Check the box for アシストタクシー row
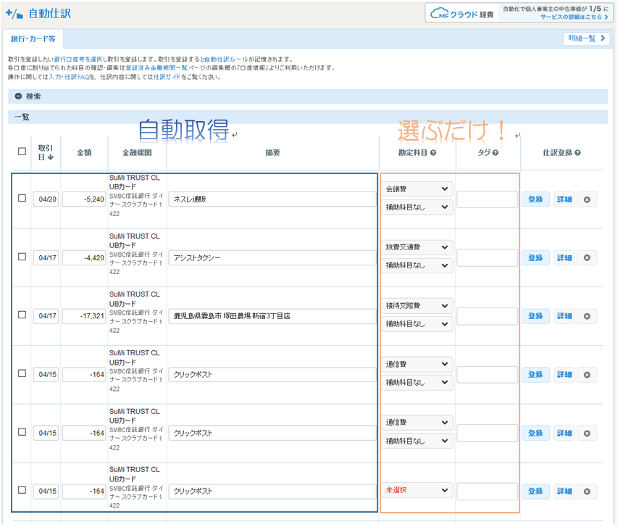Viewport: 618px width, 525px height. pos(22,257)
